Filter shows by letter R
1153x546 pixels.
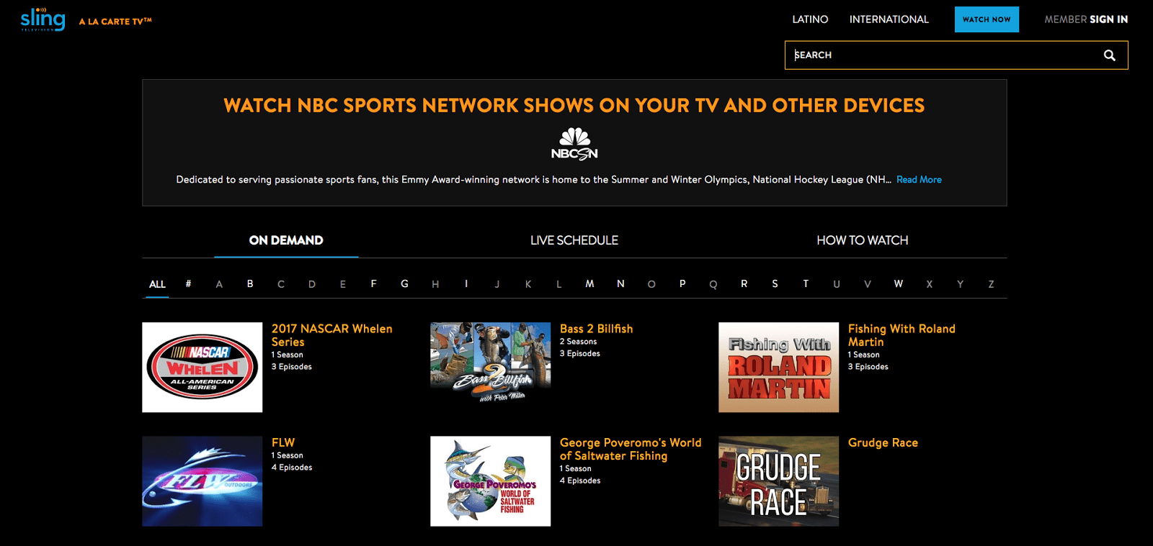744,284
